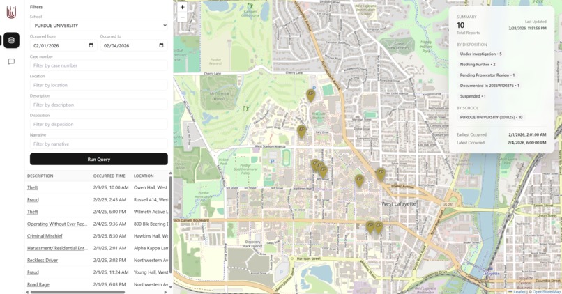
Task: Select the left marker of the State Street pair
Action: click(x=370, y=227)
